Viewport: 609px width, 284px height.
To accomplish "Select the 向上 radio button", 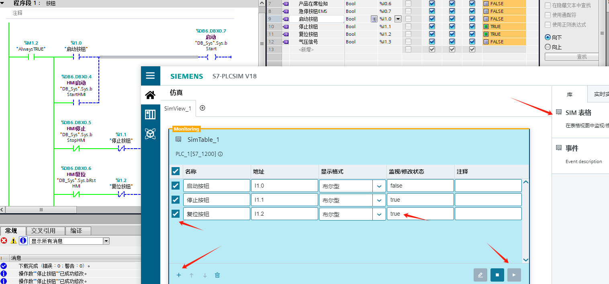I will click(548, 47).
